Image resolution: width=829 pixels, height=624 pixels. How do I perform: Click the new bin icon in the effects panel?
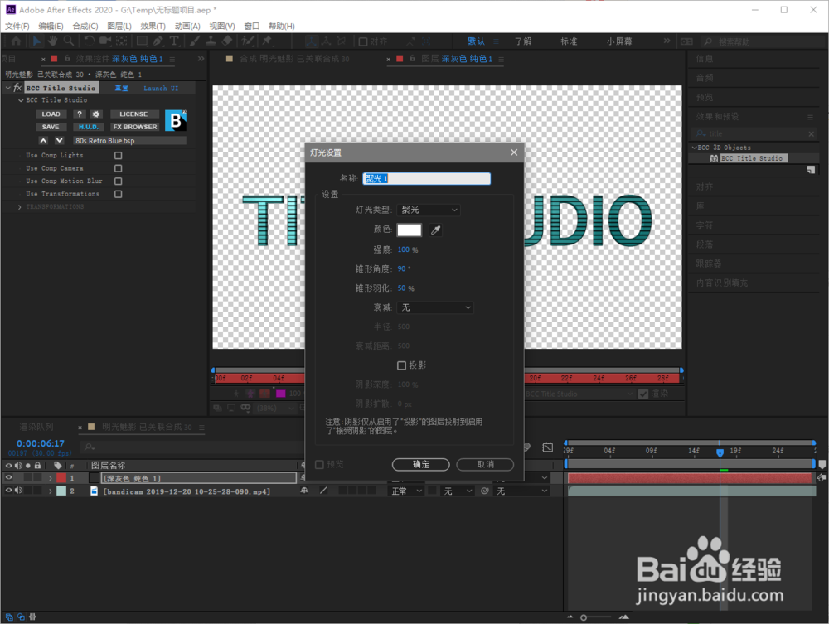click(811, 170)
